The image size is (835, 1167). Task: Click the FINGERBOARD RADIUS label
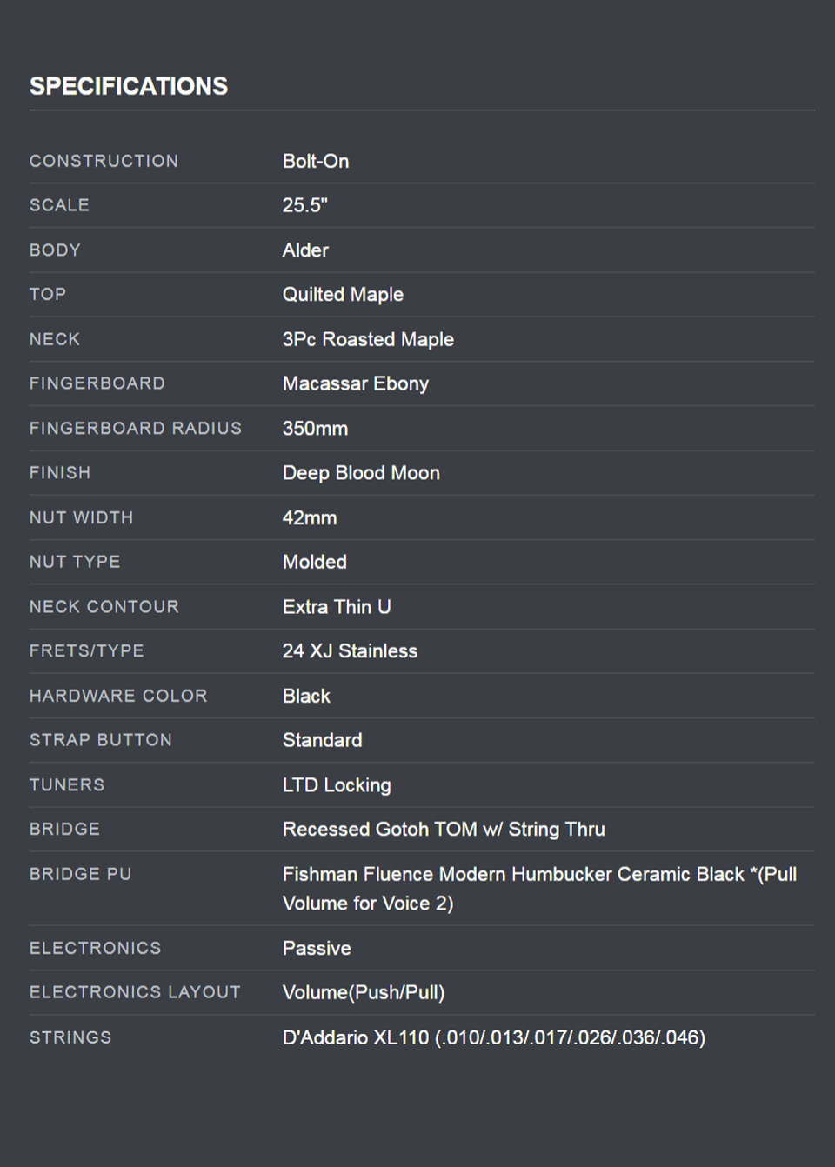pyautogui.click(x=135, y=429)
